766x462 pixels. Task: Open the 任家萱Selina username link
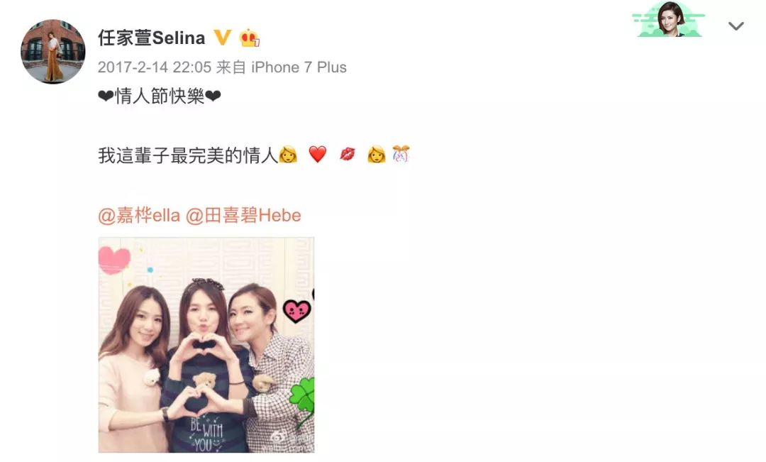coord(152,38)
